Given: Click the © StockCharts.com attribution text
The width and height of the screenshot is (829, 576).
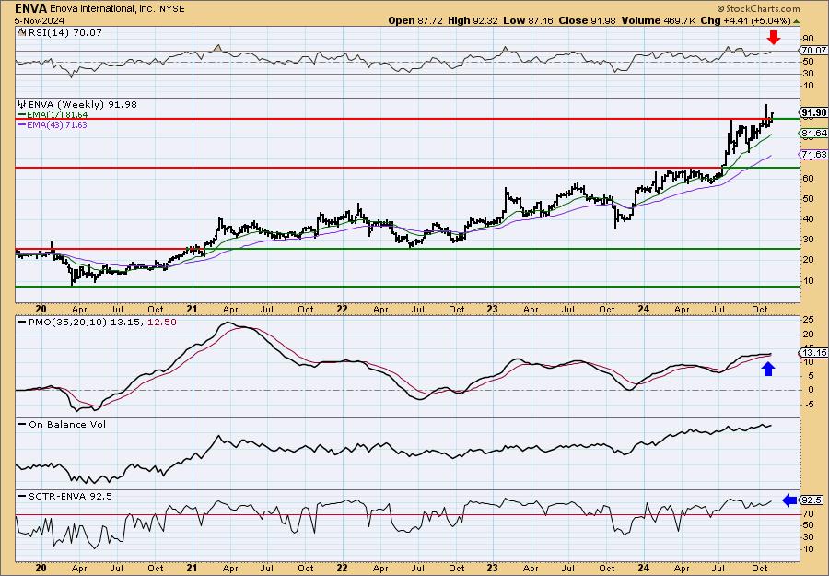Looking at the screenshot, I should pos(759,8).
